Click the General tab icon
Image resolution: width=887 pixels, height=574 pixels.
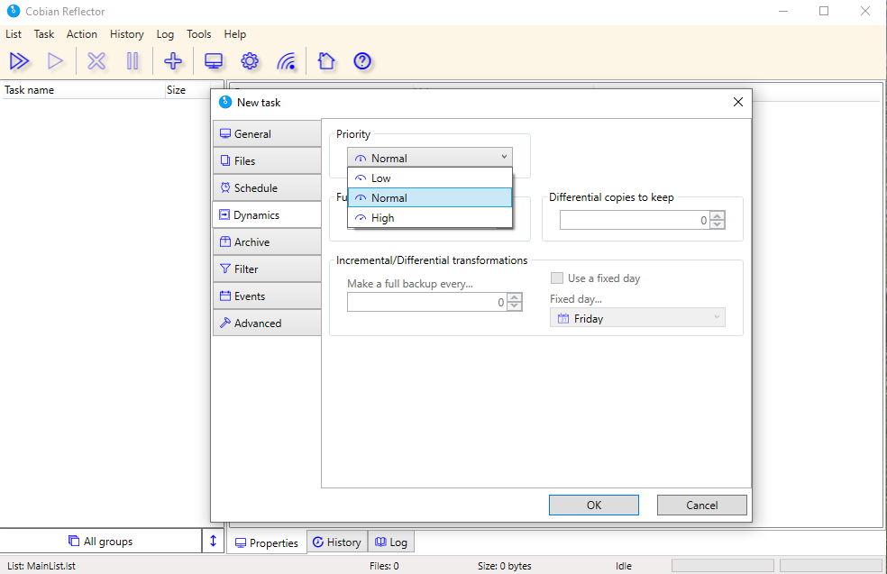click(x=225, y=133)
